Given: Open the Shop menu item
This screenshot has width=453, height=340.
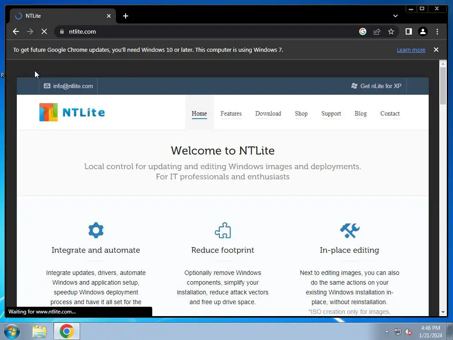Looking at the screenshot, I should tap(301, 114).
